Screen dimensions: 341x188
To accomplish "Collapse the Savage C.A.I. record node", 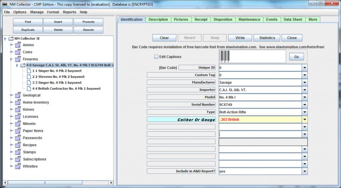I will point(17,65).
